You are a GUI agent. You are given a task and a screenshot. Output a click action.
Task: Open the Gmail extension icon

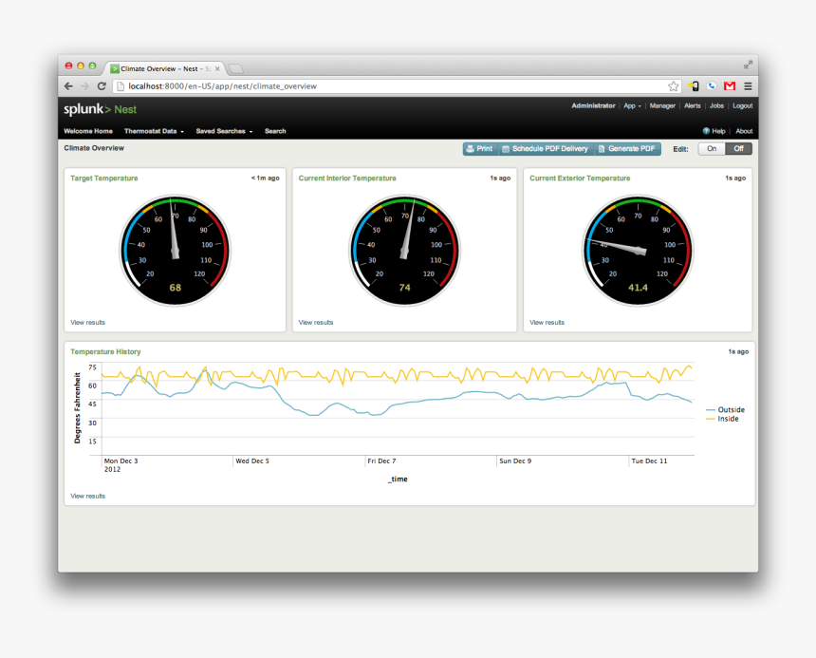pos(730,85)
